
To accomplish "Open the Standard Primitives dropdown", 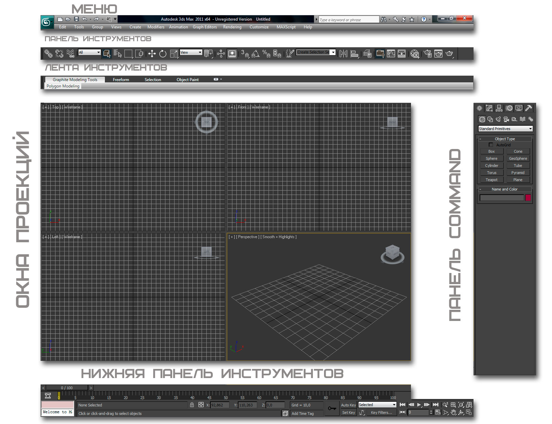I will coord(505,129).
